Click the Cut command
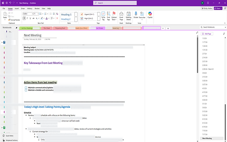Image resolution: width=227 pixels, height=142 pixels. coord(11,13)
